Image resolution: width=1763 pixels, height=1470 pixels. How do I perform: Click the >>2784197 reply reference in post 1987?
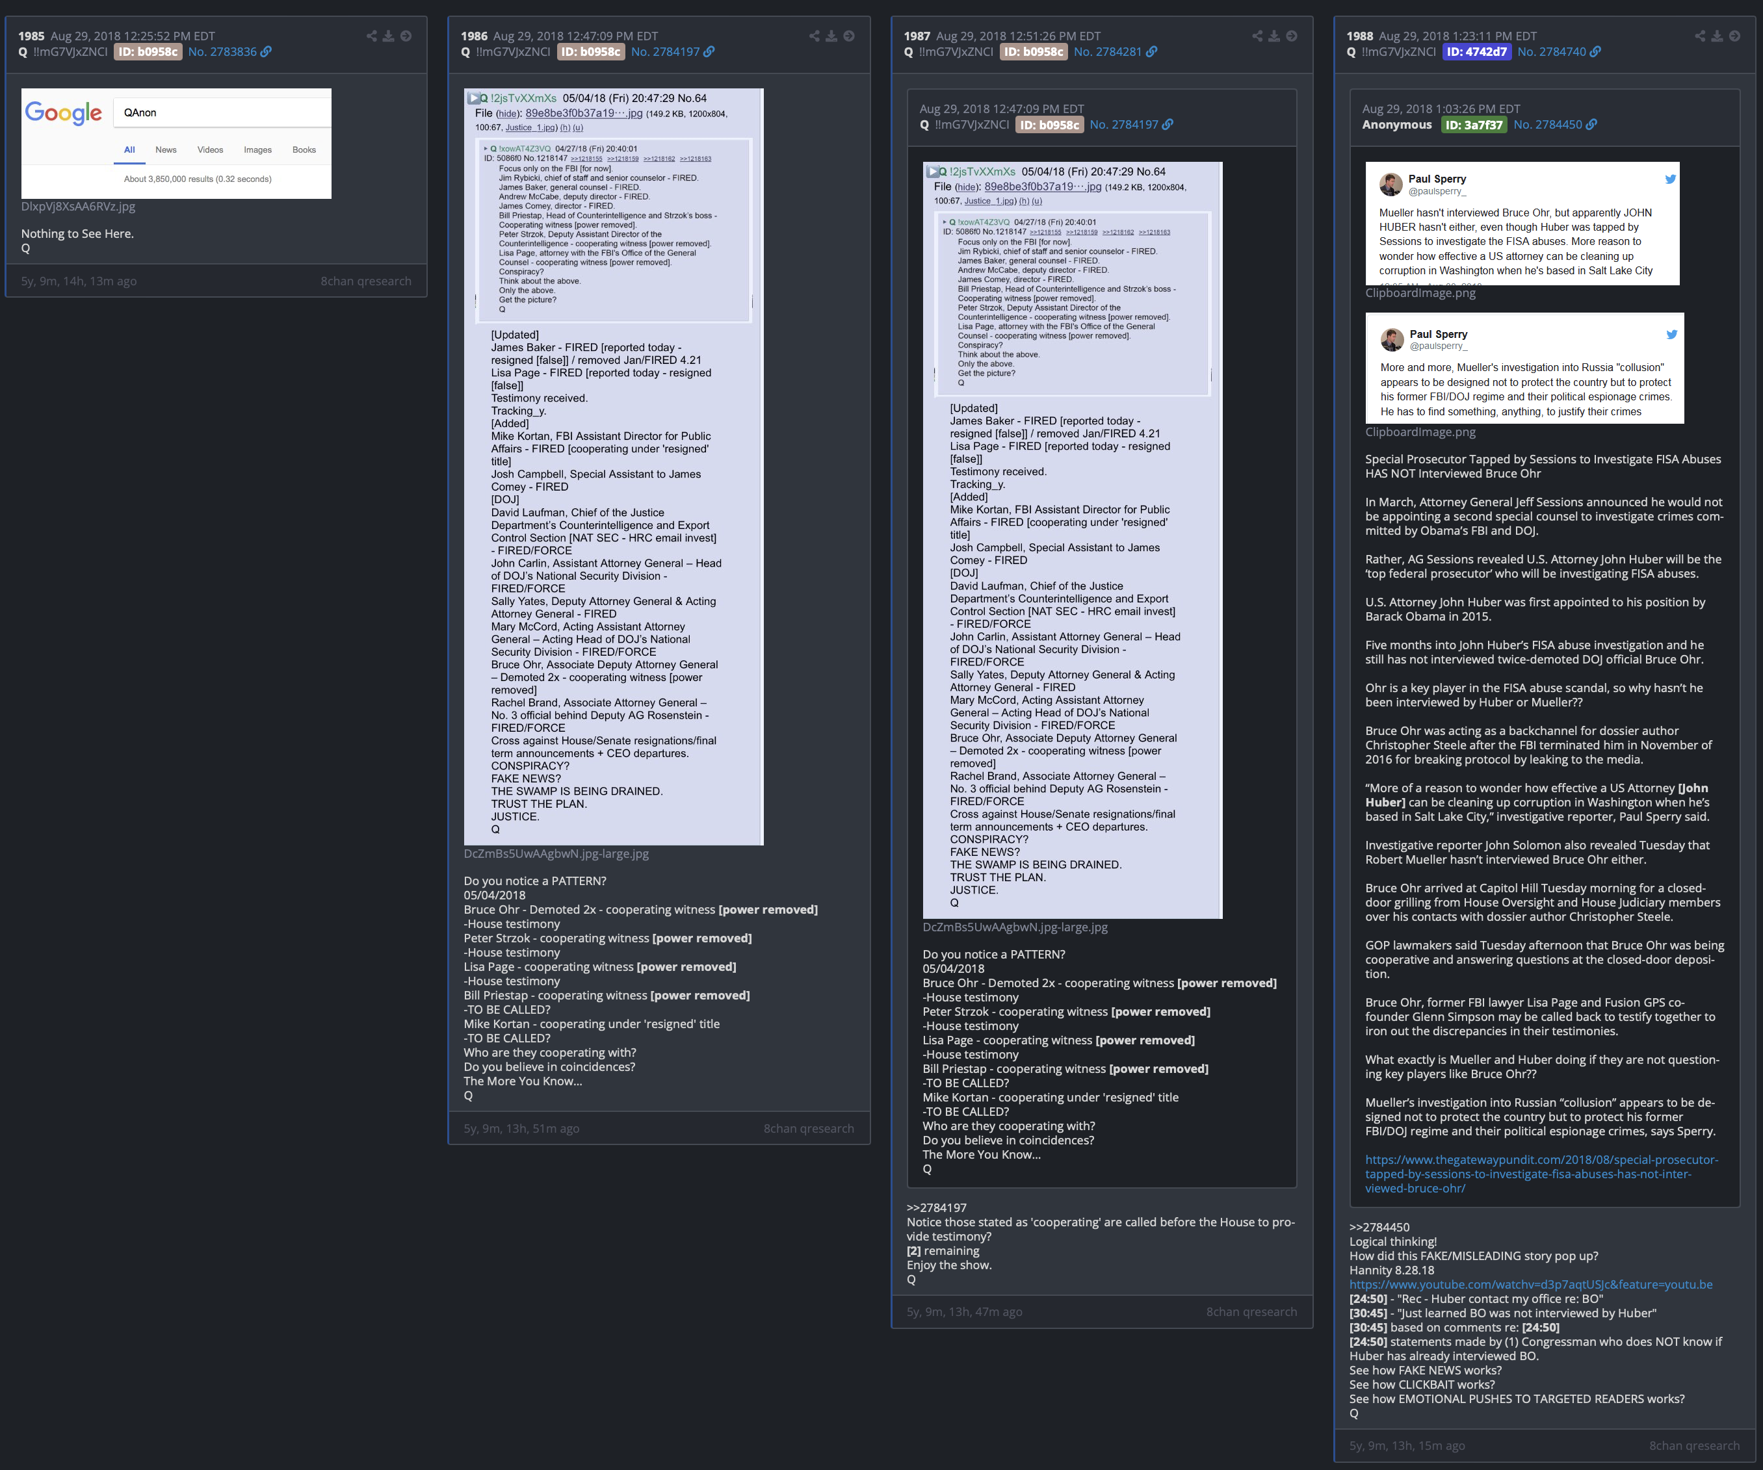click(936, 1208)
